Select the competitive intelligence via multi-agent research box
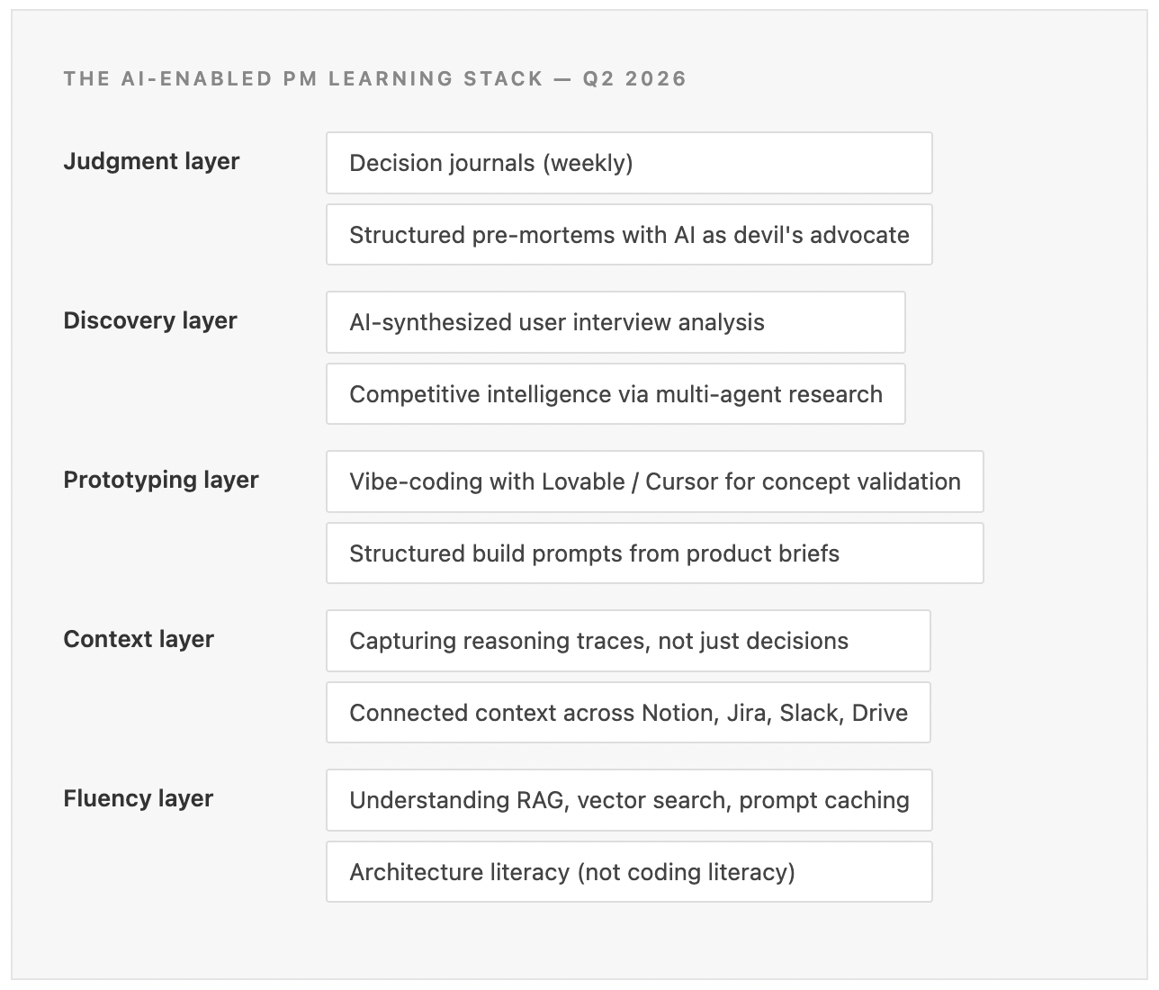Image resolution: width=1159 pixels, height=990 pixels. (615, 394)
